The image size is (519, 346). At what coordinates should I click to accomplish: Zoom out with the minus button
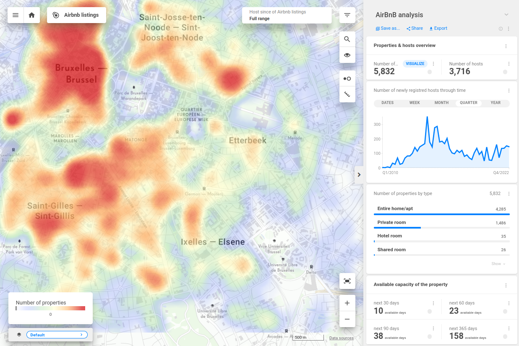point(347,319)
